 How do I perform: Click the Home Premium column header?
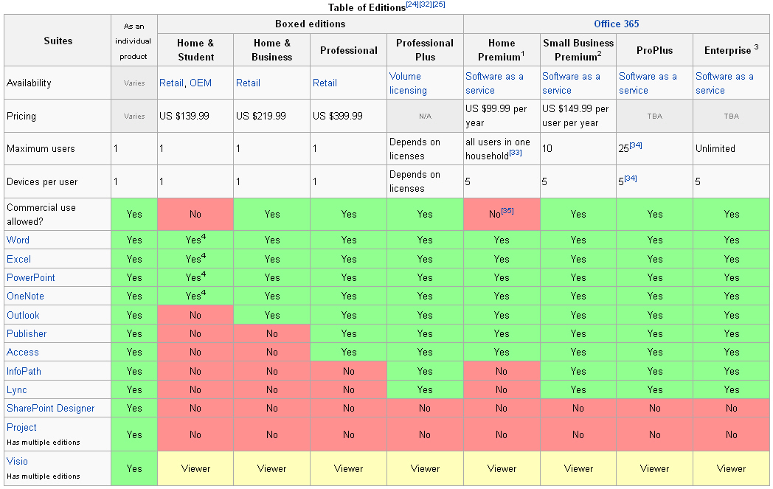pyautogui.click(x=502, y=50)
